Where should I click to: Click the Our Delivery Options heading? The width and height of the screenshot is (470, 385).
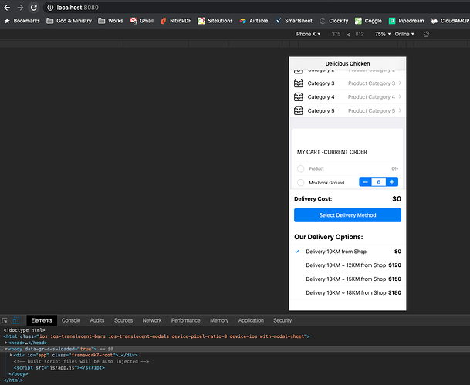coord(329,237)
